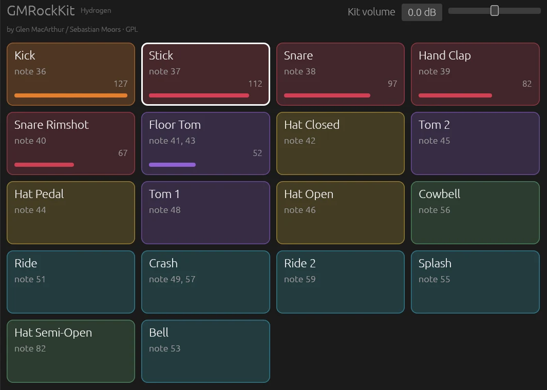
Task: Hit the Floor Tom pad
Action: [205, 143]
